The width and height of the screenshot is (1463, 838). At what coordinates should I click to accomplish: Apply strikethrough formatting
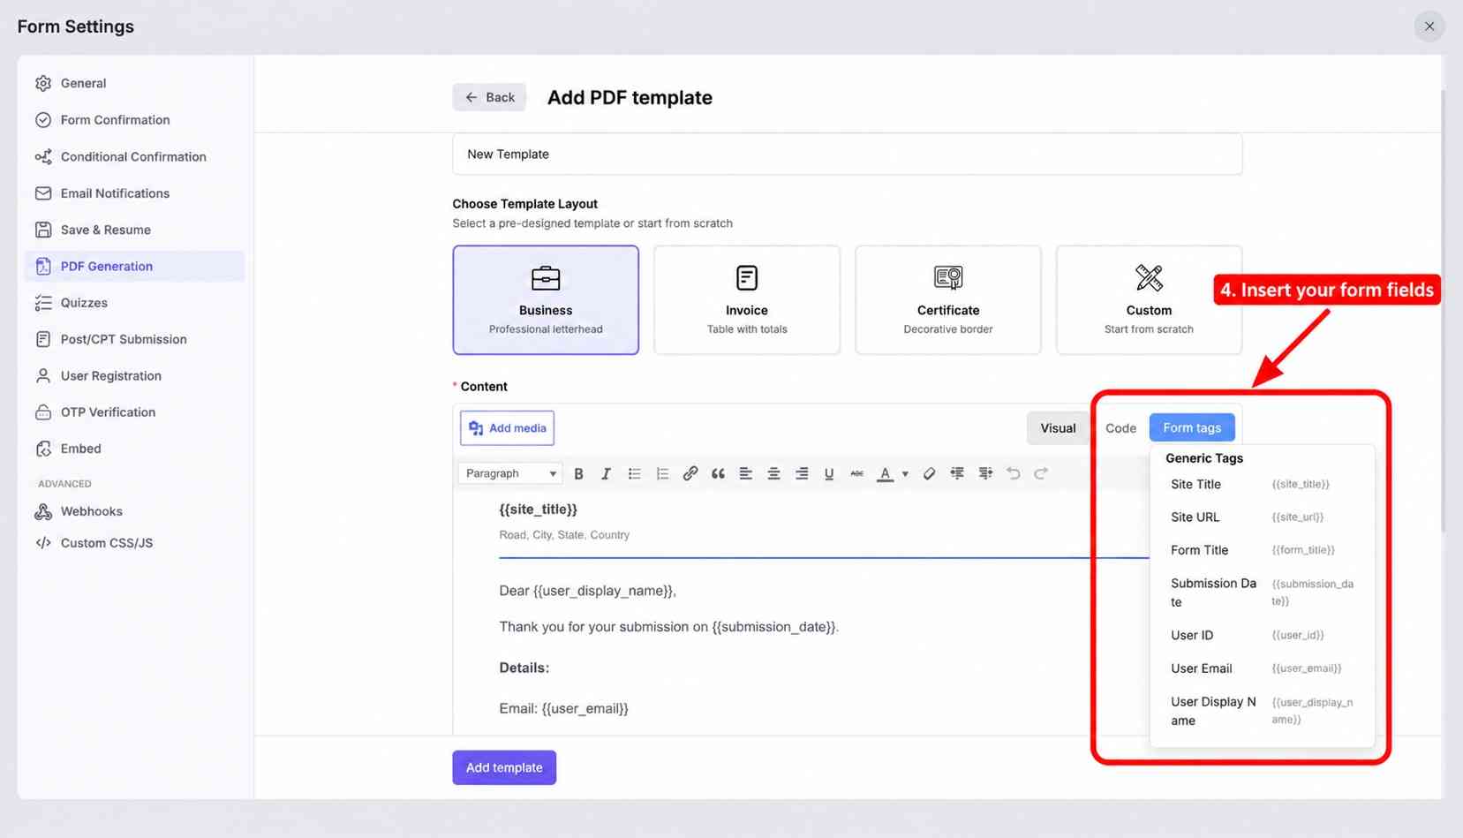(x=856, y=473)
